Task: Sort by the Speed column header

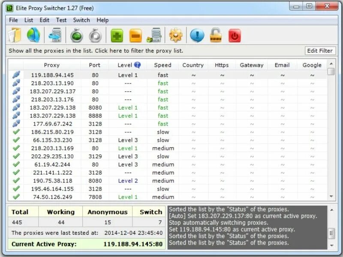Action: click(x=162, y=65)
